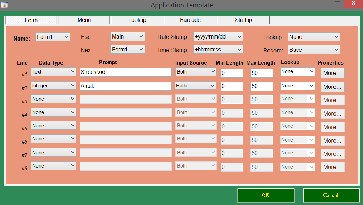Click the Antal prompt text field
Screen dimensions: 363x205
[x=125, y=86]
